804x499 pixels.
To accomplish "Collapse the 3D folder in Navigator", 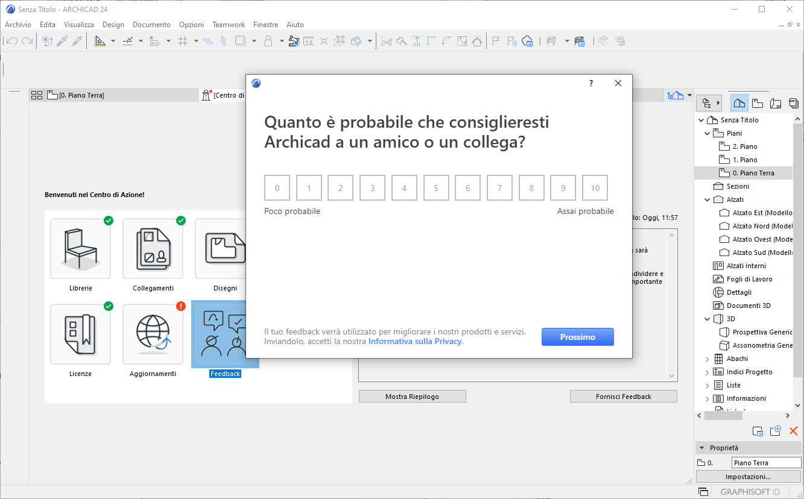I will click(707, 319).
